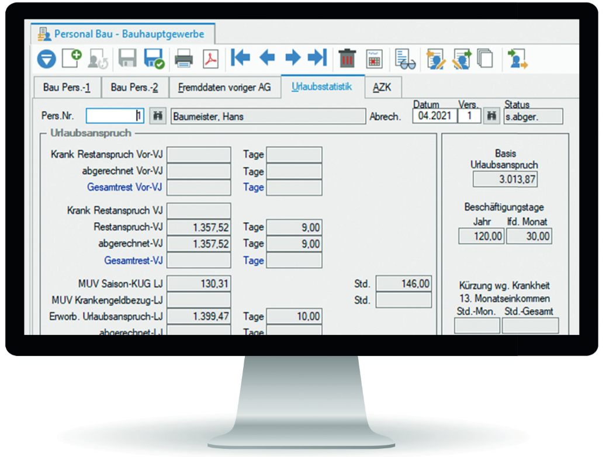The width and height of the screenshot is (606, 457).
Task: Open the calendar icon in the toolbar
Action: [x=374, y=58]
